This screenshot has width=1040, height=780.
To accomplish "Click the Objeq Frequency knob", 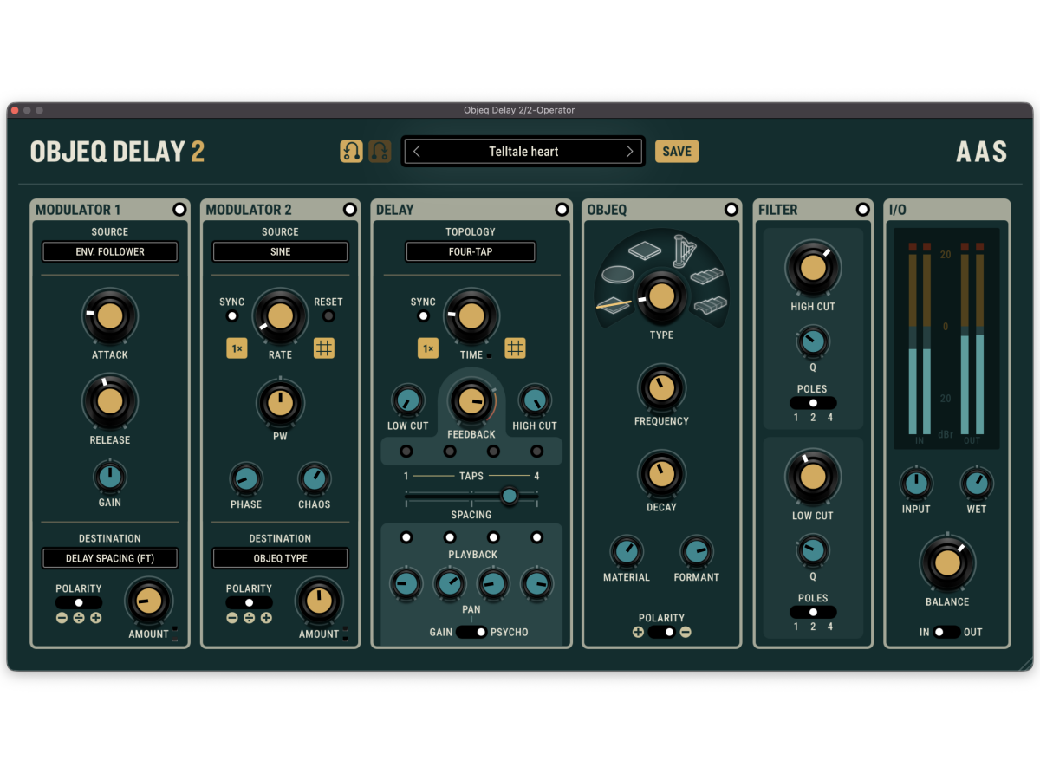I will click(x=661, y=387).
